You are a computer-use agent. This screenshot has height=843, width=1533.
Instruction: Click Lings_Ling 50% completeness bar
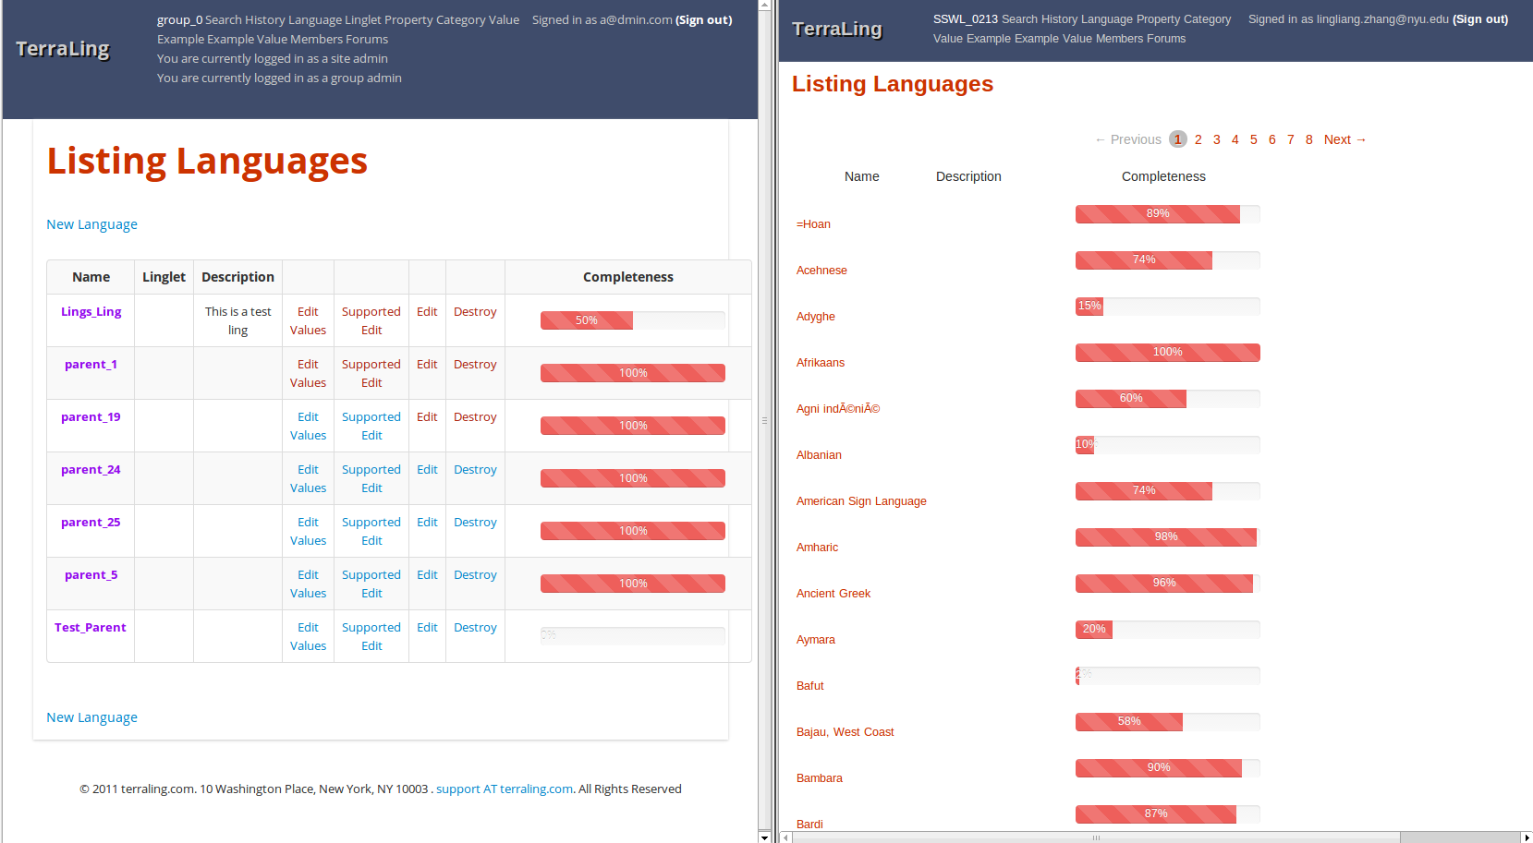coord(632,320)
